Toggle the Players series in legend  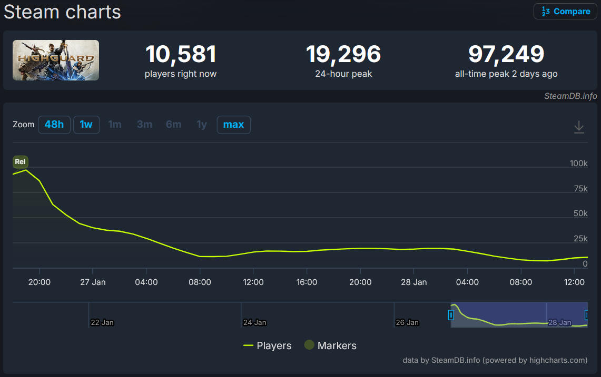coord(267,345)
